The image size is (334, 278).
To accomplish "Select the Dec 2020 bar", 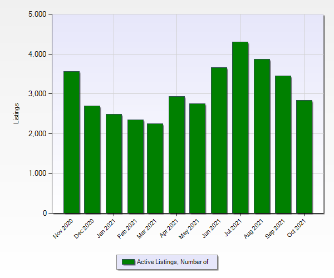I will [x=92, y=160].
